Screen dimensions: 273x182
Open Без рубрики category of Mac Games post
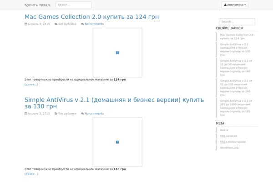click(x=67, y=24)
